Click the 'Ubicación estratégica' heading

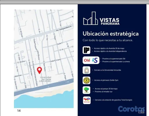[x=111, y=34]
